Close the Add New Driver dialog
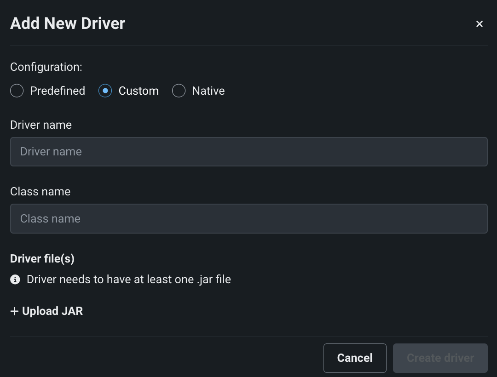 coord(480,23)
